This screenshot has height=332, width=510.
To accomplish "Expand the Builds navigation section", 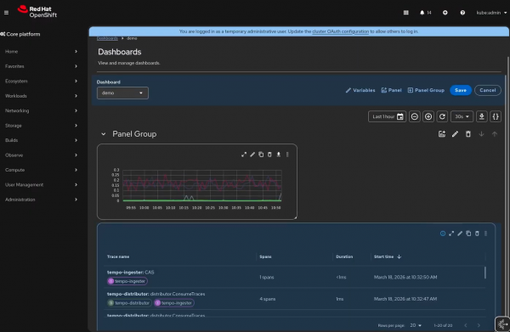I will [x=41, y=140].
